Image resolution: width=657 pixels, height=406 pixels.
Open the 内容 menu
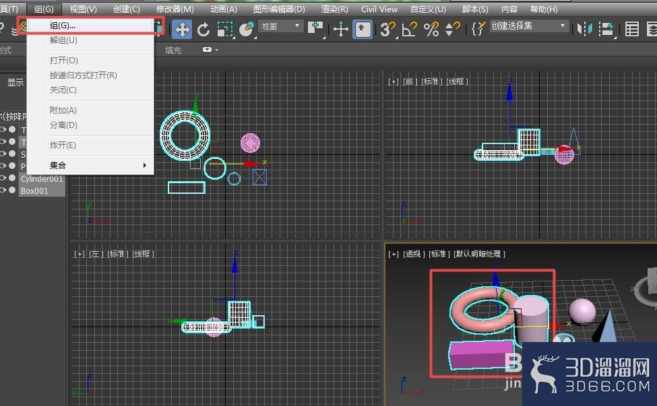509,9
